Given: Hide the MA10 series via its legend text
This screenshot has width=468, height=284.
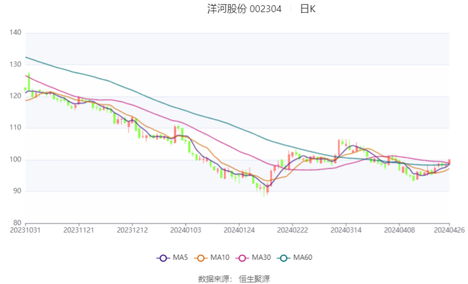Looking at the screenshot, I should pyautogui.click(x=220, y=258).
